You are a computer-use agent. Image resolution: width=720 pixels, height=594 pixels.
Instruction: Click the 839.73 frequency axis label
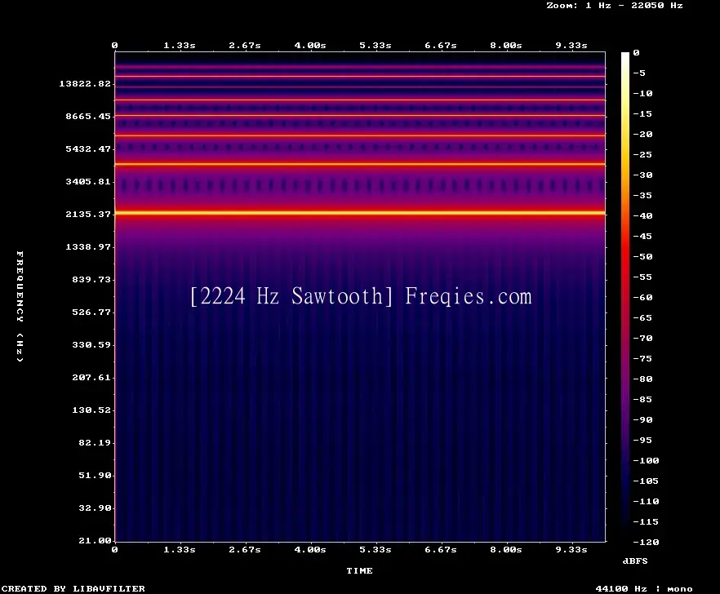(91, 280)
